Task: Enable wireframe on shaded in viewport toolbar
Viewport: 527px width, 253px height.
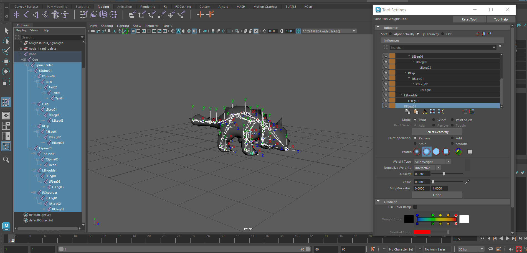Action: (189, 31)
